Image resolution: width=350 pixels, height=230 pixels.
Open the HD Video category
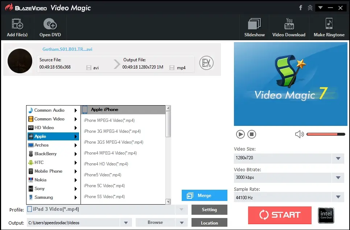[53, 127]
